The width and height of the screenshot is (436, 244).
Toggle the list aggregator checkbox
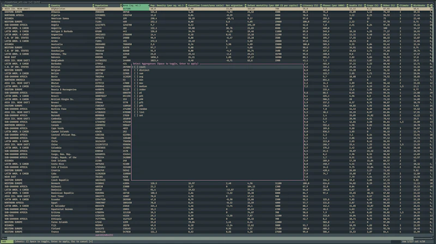point(136,112)
